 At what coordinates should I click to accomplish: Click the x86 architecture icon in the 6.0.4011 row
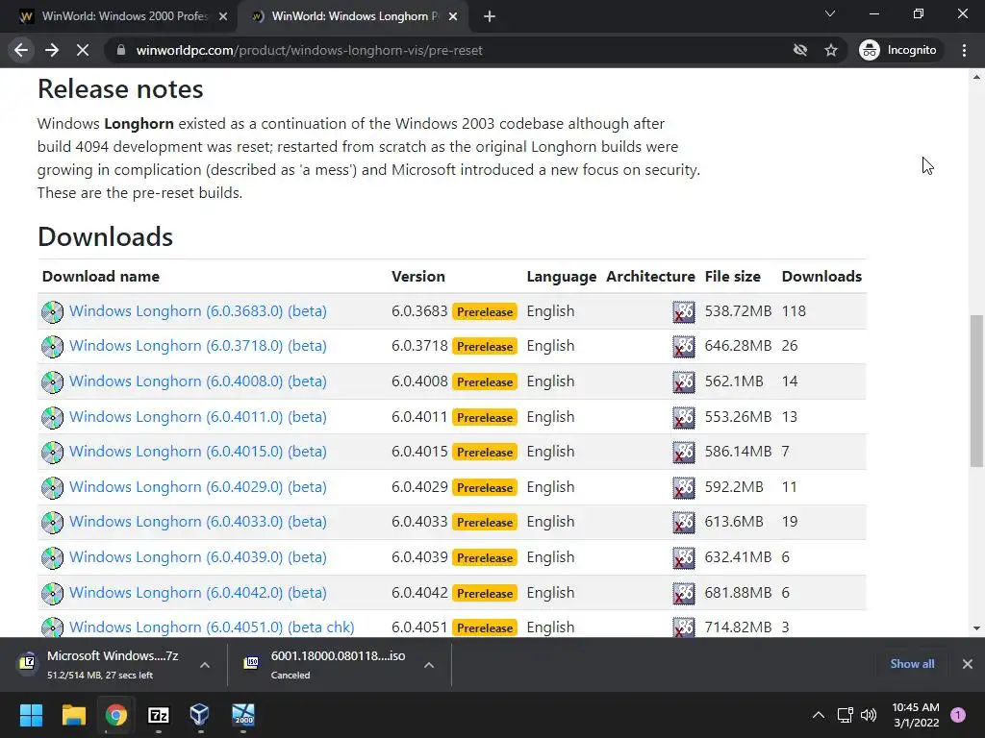click(x=684, y=417)
